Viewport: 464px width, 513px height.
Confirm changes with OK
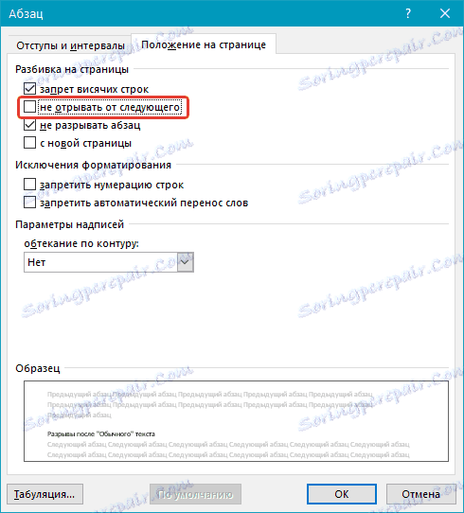342,494
